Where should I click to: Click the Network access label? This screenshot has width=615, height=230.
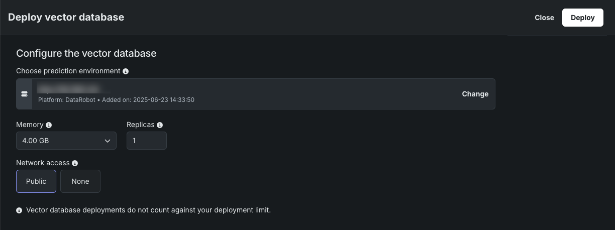(43, 163)
